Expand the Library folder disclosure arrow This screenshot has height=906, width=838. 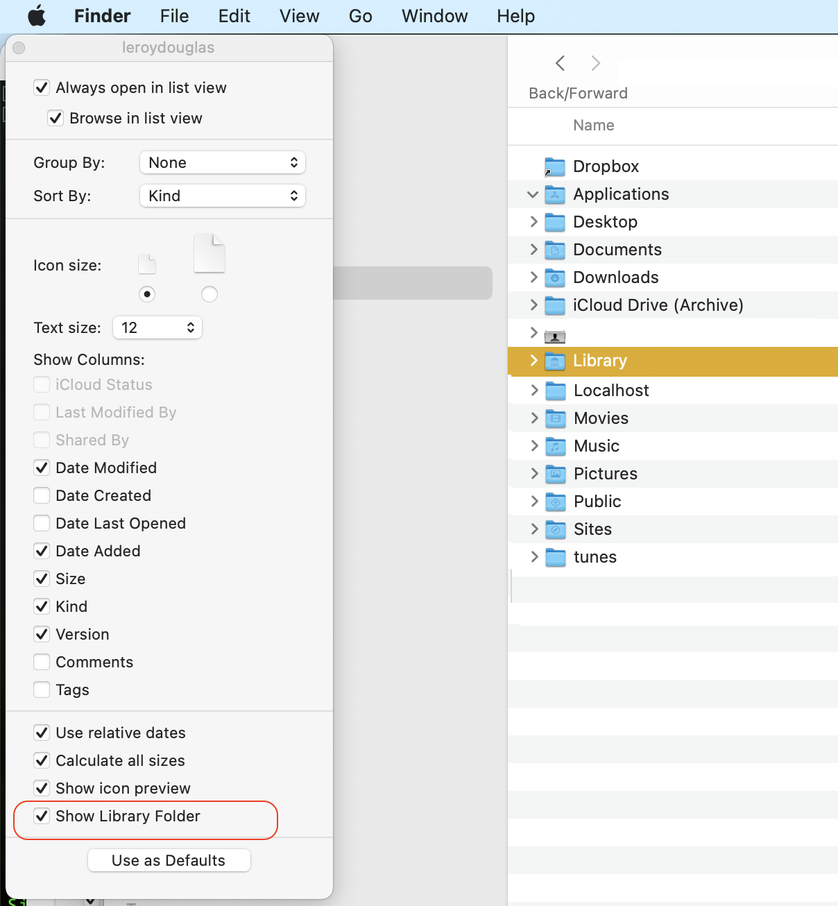[x=533, y=360]
